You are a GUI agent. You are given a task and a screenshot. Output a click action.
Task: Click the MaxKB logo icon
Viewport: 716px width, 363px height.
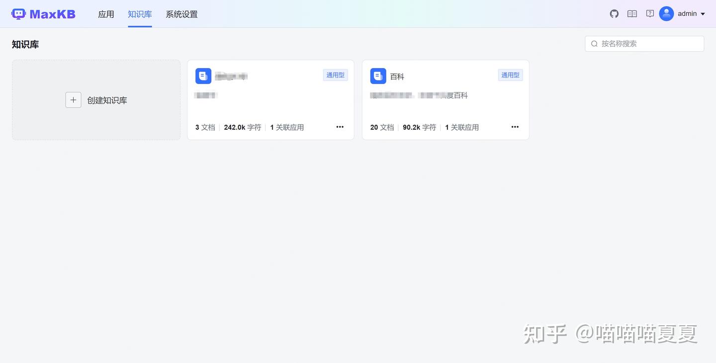click(x=18, y=13)
